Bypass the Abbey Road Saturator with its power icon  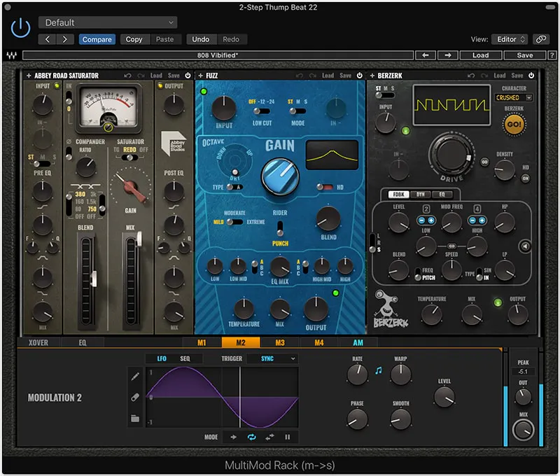188,76
